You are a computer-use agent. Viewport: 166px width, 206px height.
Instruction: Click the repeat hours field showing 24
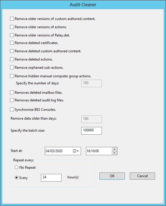coord(51,177)
